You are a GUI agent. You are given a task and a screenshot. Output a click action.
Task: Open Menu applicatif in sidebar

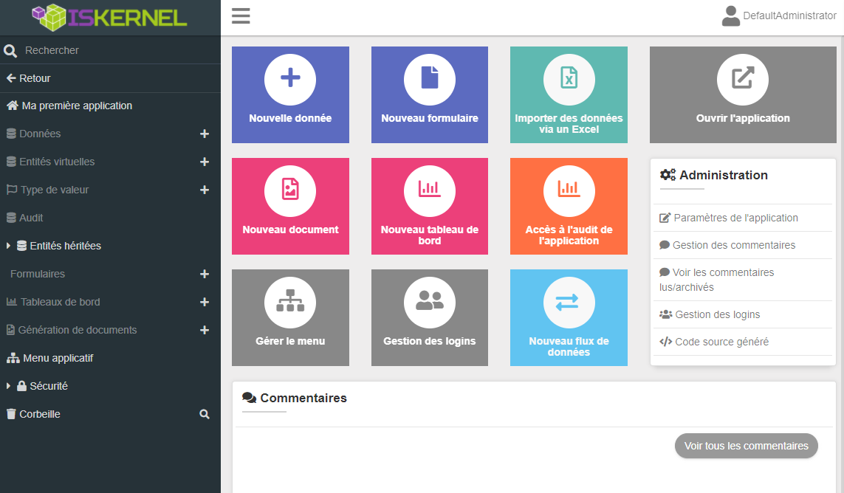58,358
